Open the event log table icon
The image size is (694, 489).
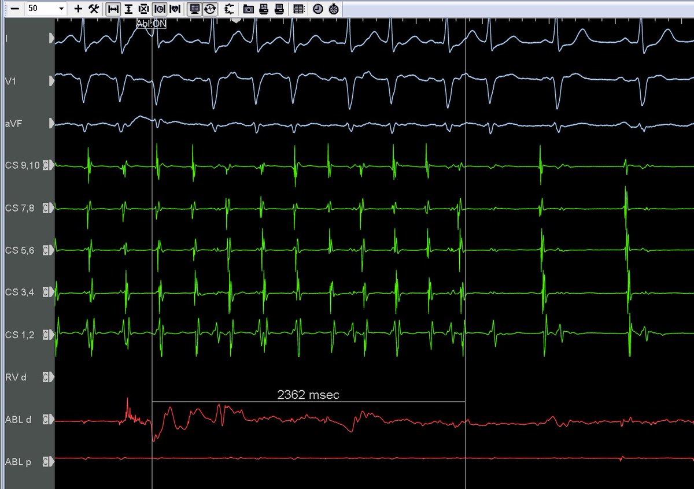point(298,9)
